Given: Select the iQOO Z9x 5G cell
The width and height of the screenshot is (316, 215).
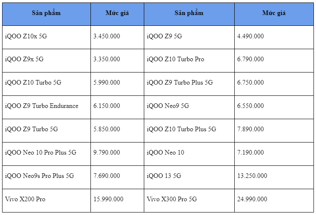Looking at the screenshot, I should click(x=24, y=59).
